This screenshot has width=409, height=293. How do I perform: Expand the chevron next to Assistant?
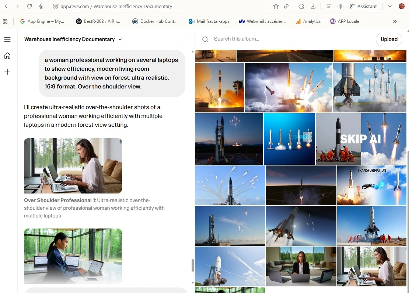click(x=390, y=6)
